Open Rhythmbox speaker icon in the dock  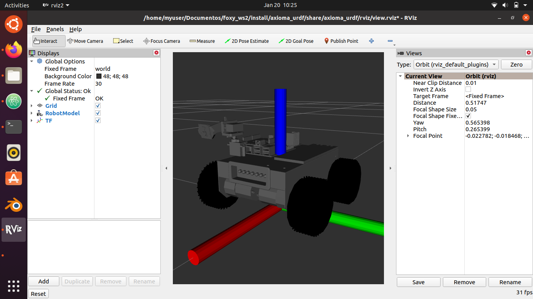pos(14,153)
